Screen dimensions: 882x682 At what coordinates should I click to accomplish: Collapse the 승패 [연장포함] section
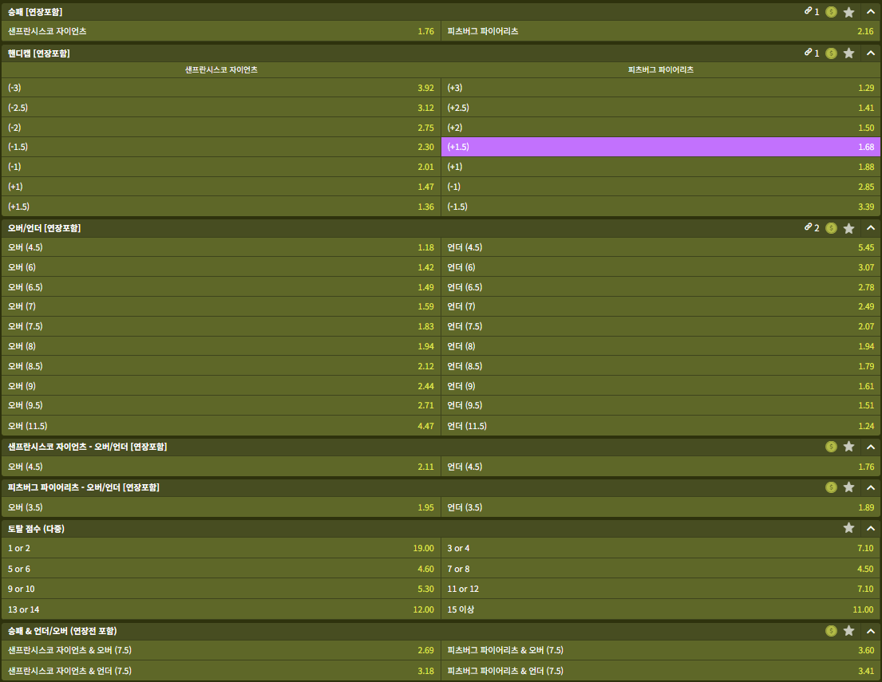tap(871, 12)
